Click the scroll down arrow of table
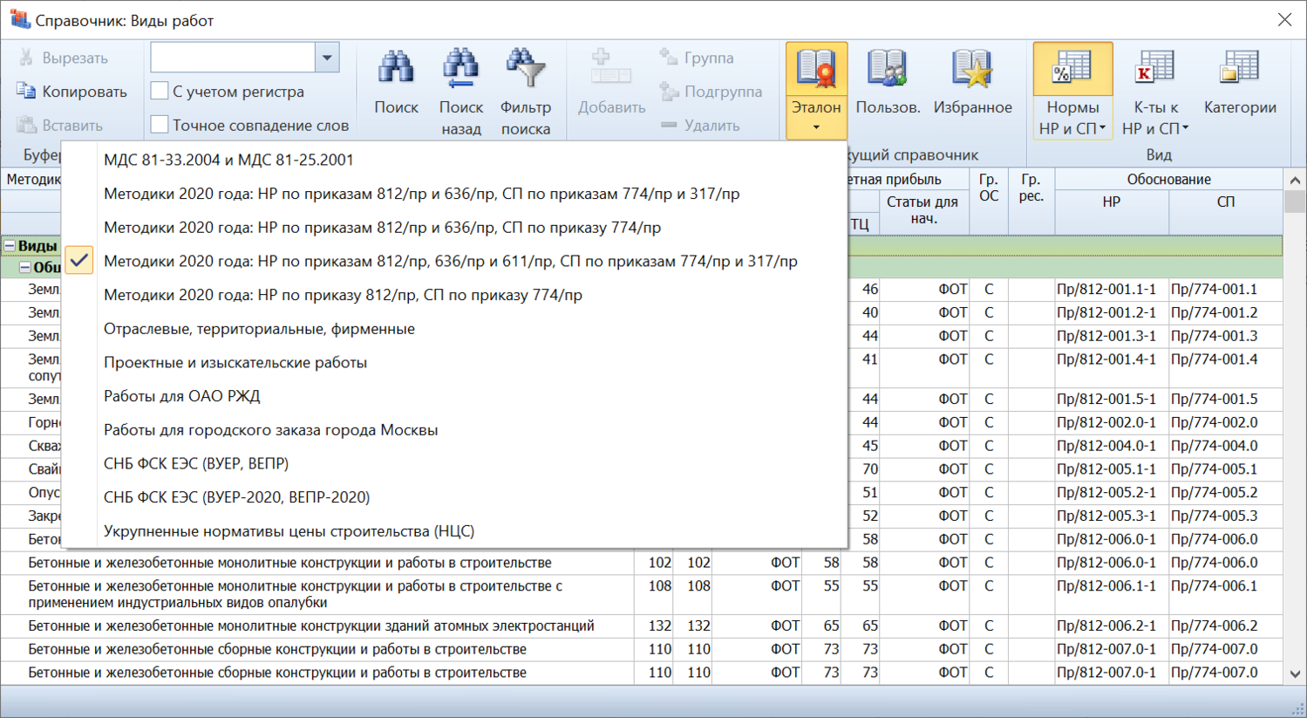This screenshot has height=718, width=1307. coord(1295,674)
